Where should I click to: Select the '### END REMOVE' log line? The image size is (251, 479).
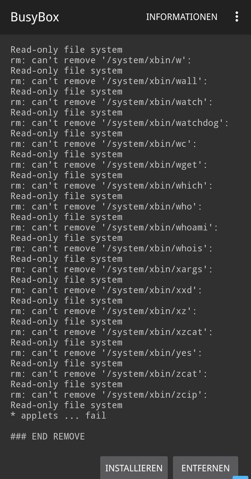(47, 436)
